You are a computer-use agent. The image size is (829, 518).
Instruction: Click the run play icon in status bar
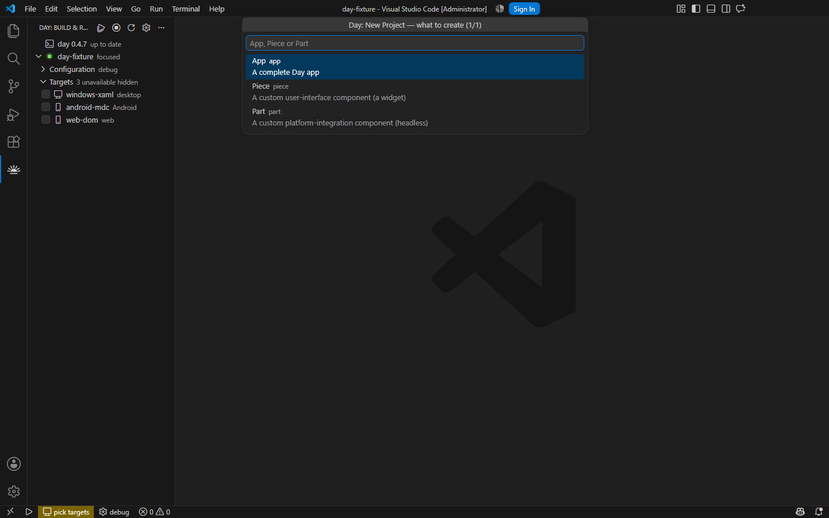(29, 512)
